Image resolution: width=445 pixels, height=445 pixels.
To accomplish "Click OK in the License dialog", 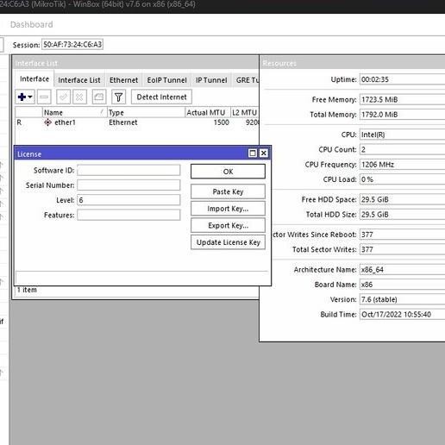I will click(228, 172).
